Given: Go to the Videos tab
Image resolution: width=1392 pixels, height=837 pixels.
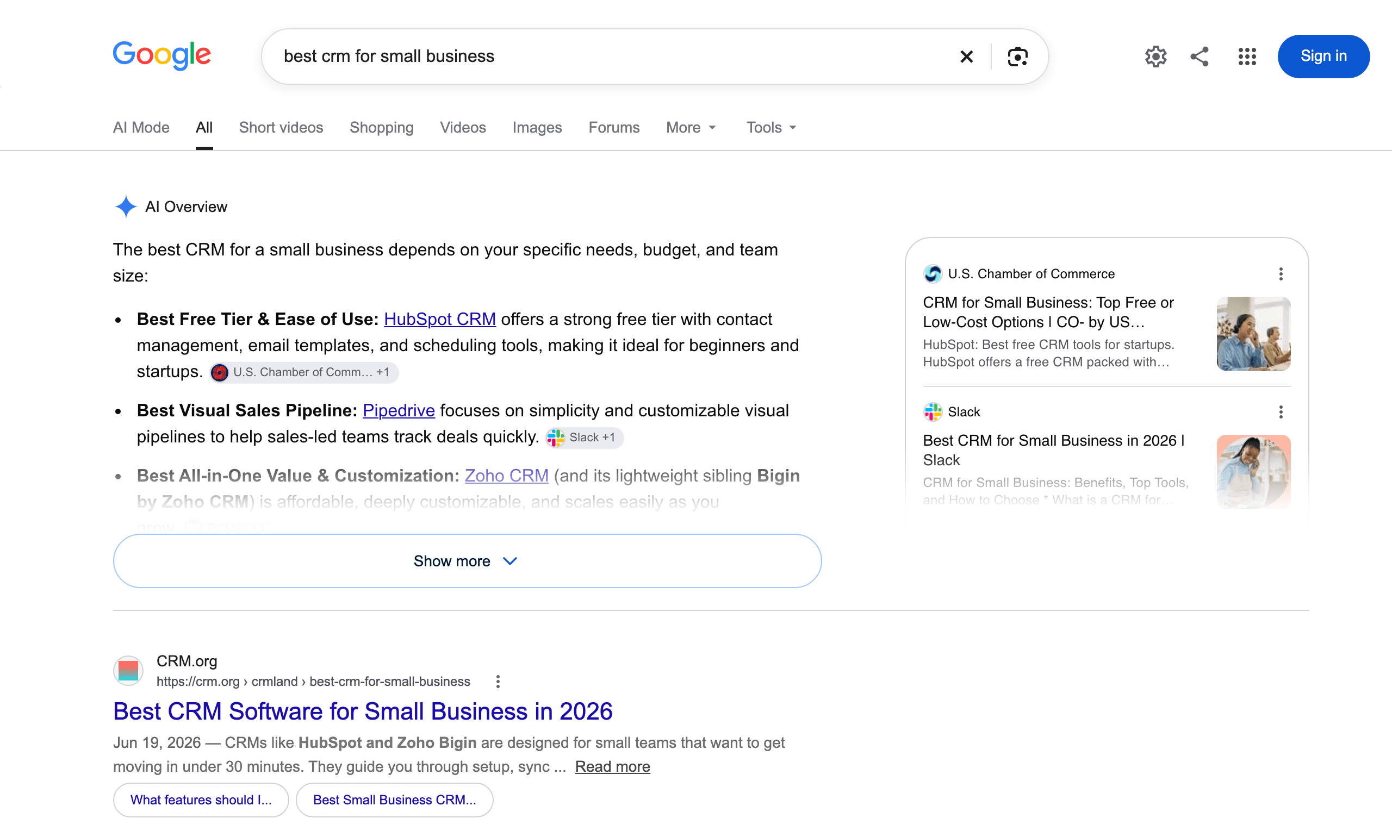Looking at the screenshot, I should click(x=463, y=128).
